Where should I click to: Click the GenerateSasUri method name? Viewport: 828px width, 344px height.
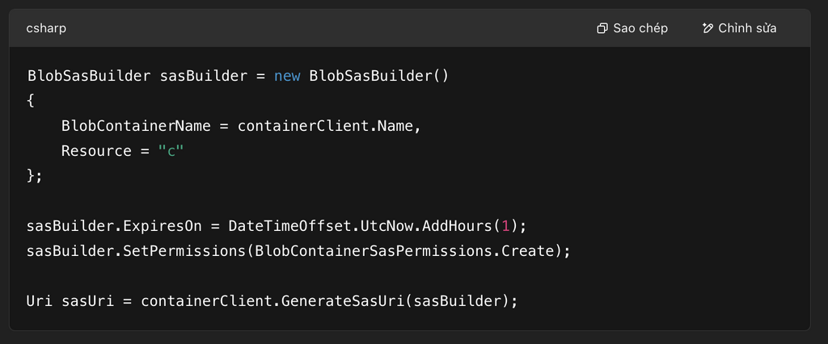[x=343, y=301]
